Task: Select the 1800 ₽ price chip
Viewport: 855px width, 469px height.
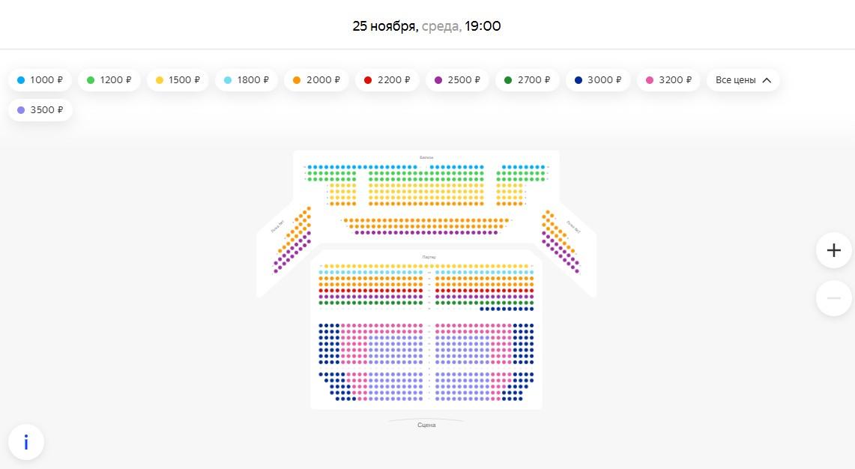Action: click(247, 80)
